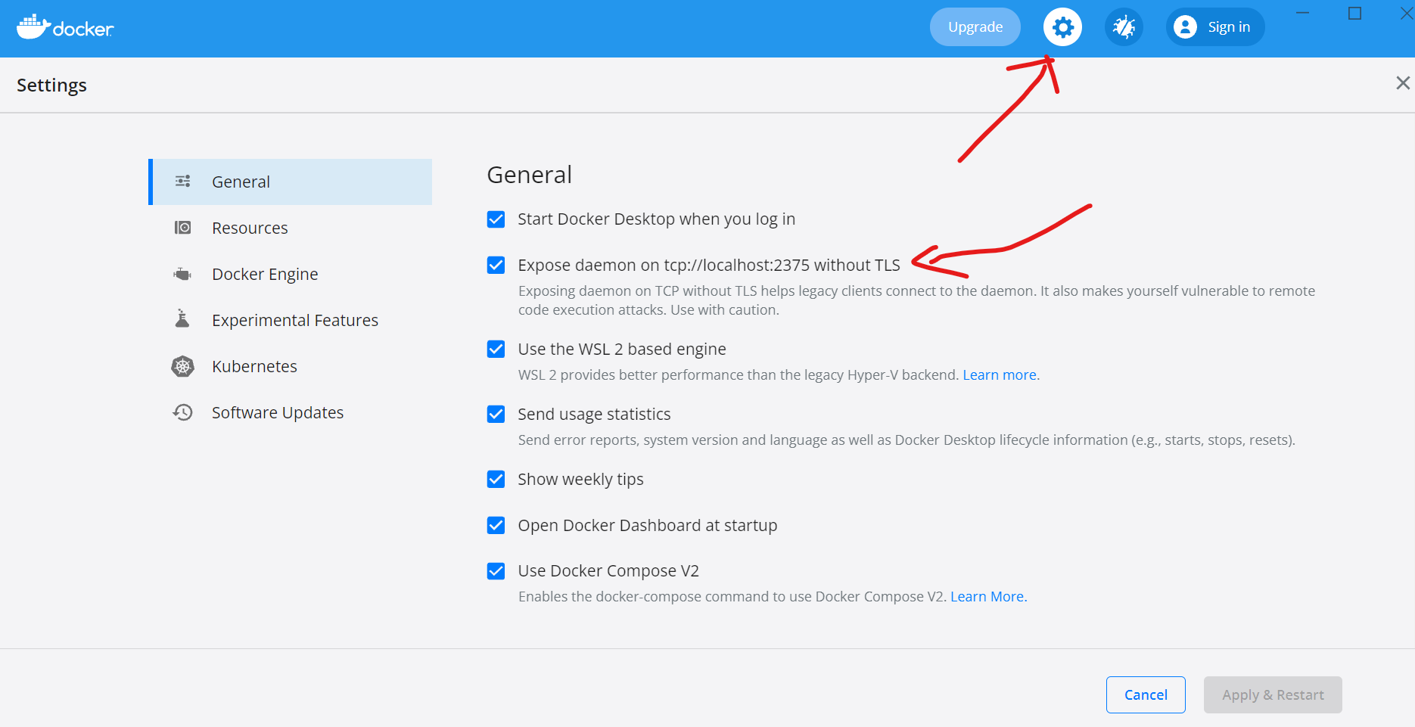This screenshot has height=727, width=1415.
Task: Click the General sliders icon in sidebar
Action: pyautogui.click(x=182, y=181)
